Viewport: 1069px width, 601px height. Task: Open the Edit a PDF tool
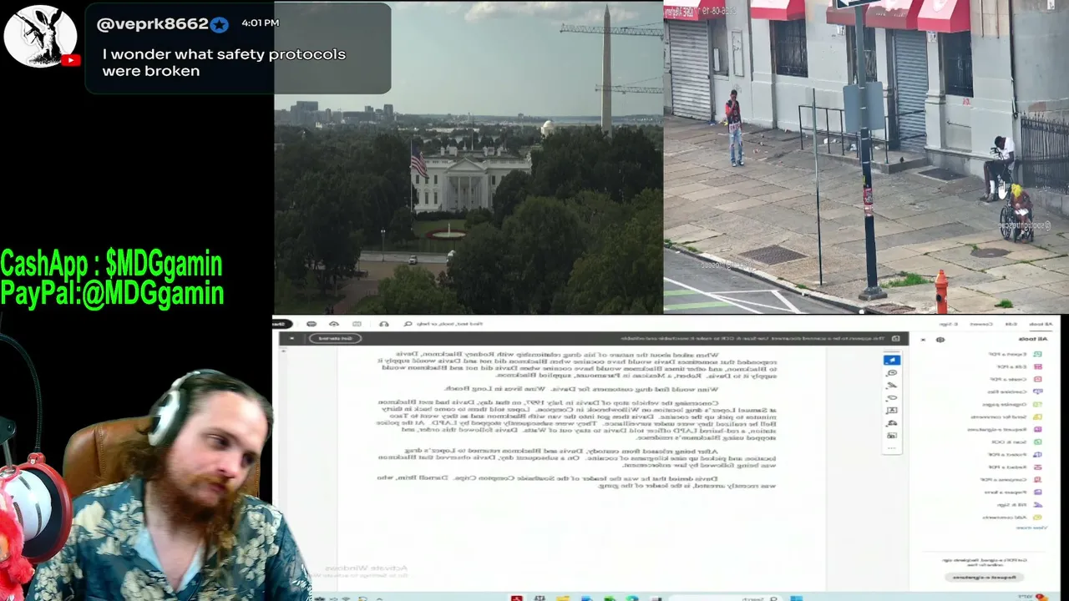pos(1020,366)
